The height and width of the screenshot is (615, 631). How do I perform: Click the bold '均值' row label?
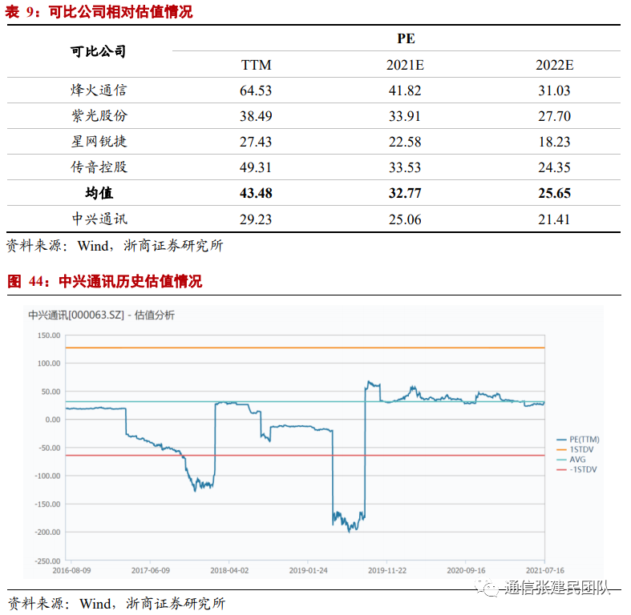click(99, 193)
